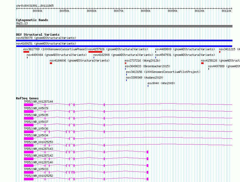Screen dimensions: 240x182
Task: Click the large magenta exon of NM_001025252
Action: click(x=29, y=179)
